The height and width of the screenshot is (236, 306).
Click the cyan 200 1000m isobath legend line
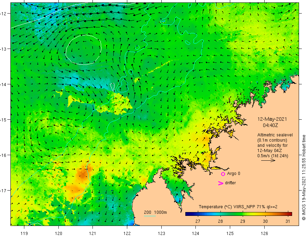tap(150, 216)
